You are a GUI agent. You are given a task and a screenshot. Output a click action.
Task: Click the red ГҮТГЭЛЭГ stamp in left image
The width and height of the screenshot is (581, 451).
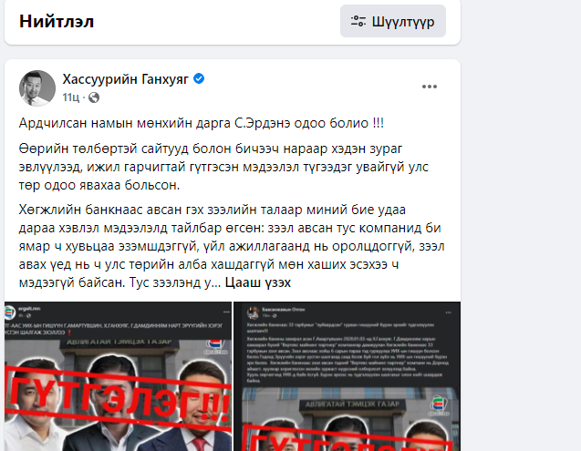pos(119,395)
